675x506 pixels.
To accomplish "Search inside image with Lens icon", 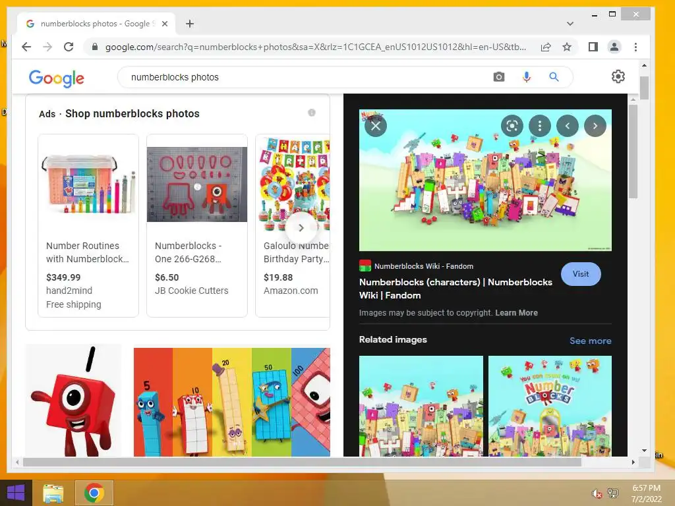I will pyautogui.click(x=512, y=126).
